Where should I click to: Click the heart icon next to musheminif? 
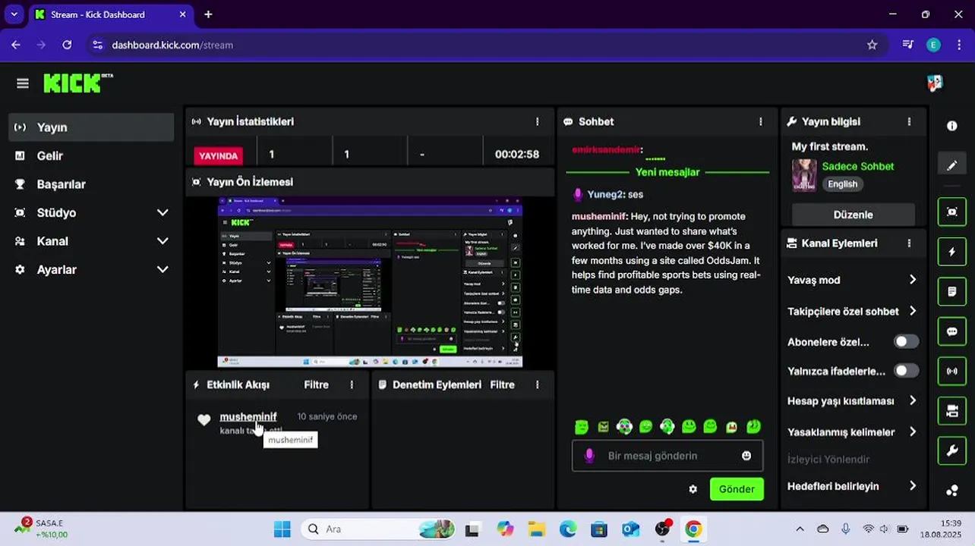[x=204, y=420]
